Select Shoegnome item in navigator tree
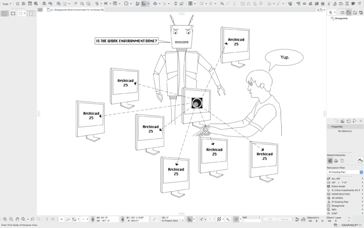The image size is (364, 228). (341, 18)
